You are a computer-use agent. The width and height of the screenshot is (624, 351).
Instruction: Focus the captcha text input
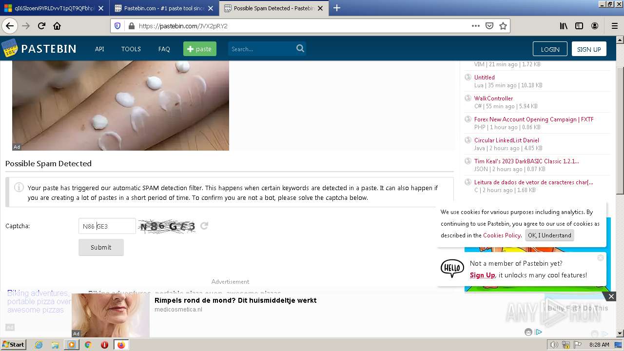pyautogui.click(x=107, y=226)
